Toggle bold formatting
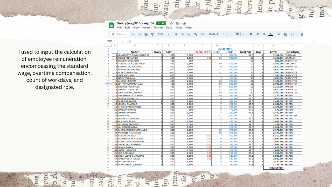 point(251,34)
